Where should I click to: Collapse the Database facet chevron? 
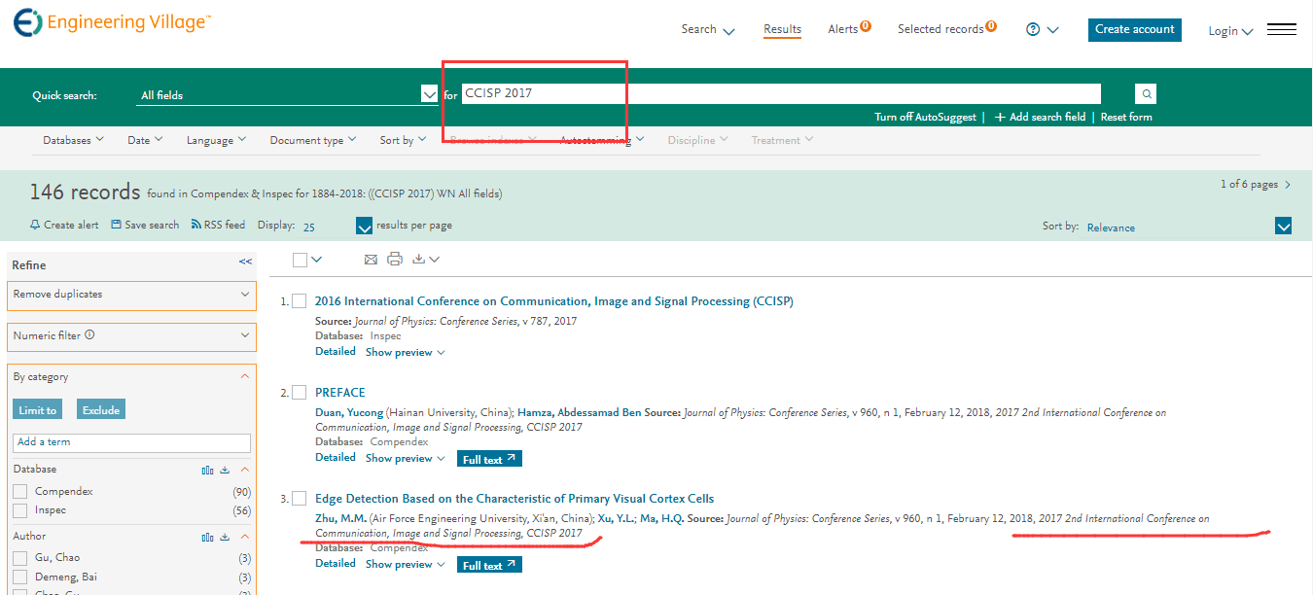coord(244,470)
